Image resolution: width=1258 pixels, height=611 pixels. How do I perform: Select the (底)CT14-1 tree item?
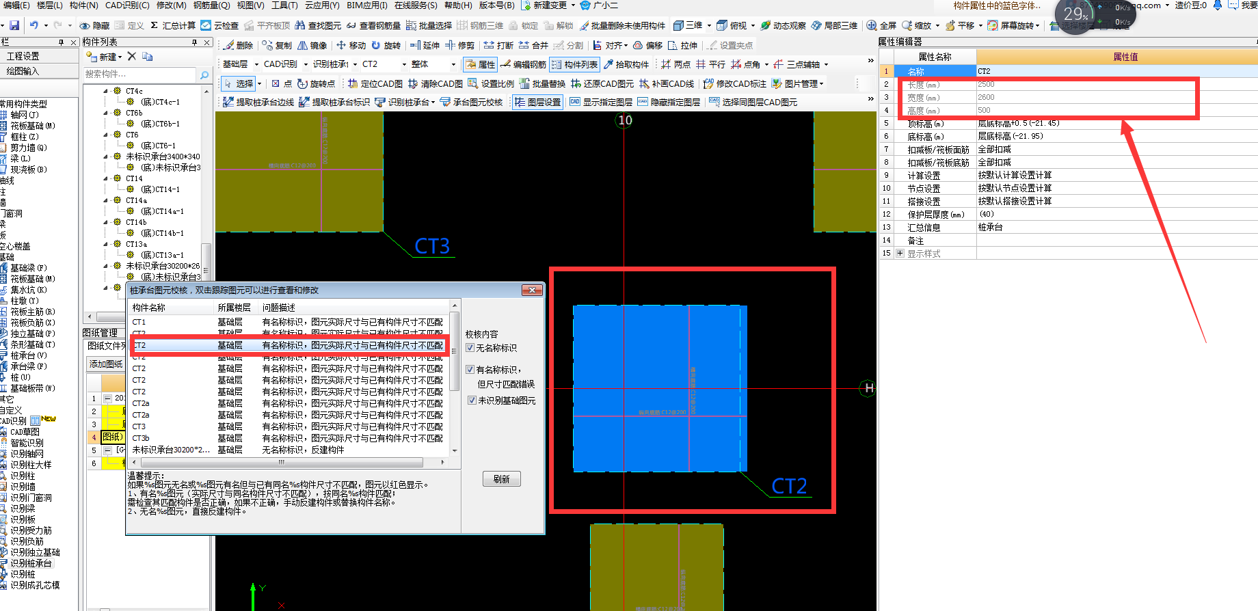pos(161,189)
